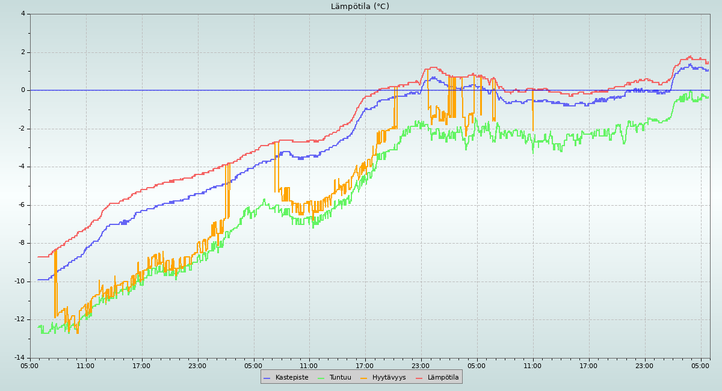The height and width of the screenshot is (391, 722).
Task: Hide the Tuntuu series via legend label
Action: click(340, 377)
